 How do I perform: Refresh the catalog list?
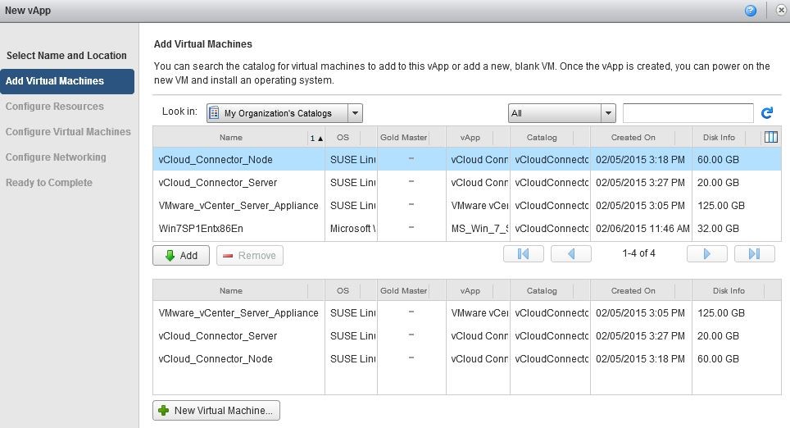point(767,113)
